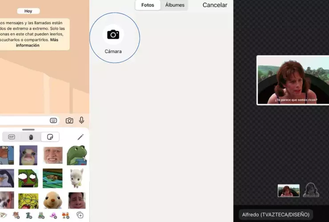
Task: Tap the keyboard icon in message field
Action: pos(53,121)
